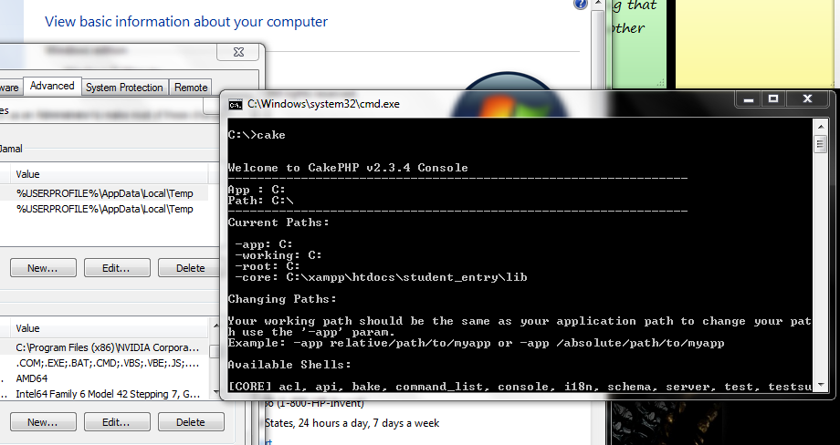Image resolution: width=840 pixels, height=445 pixels.
Task: Select first %USERPROFILE%\AppData\Local\Temp row
Action: (x=104, y=193)
